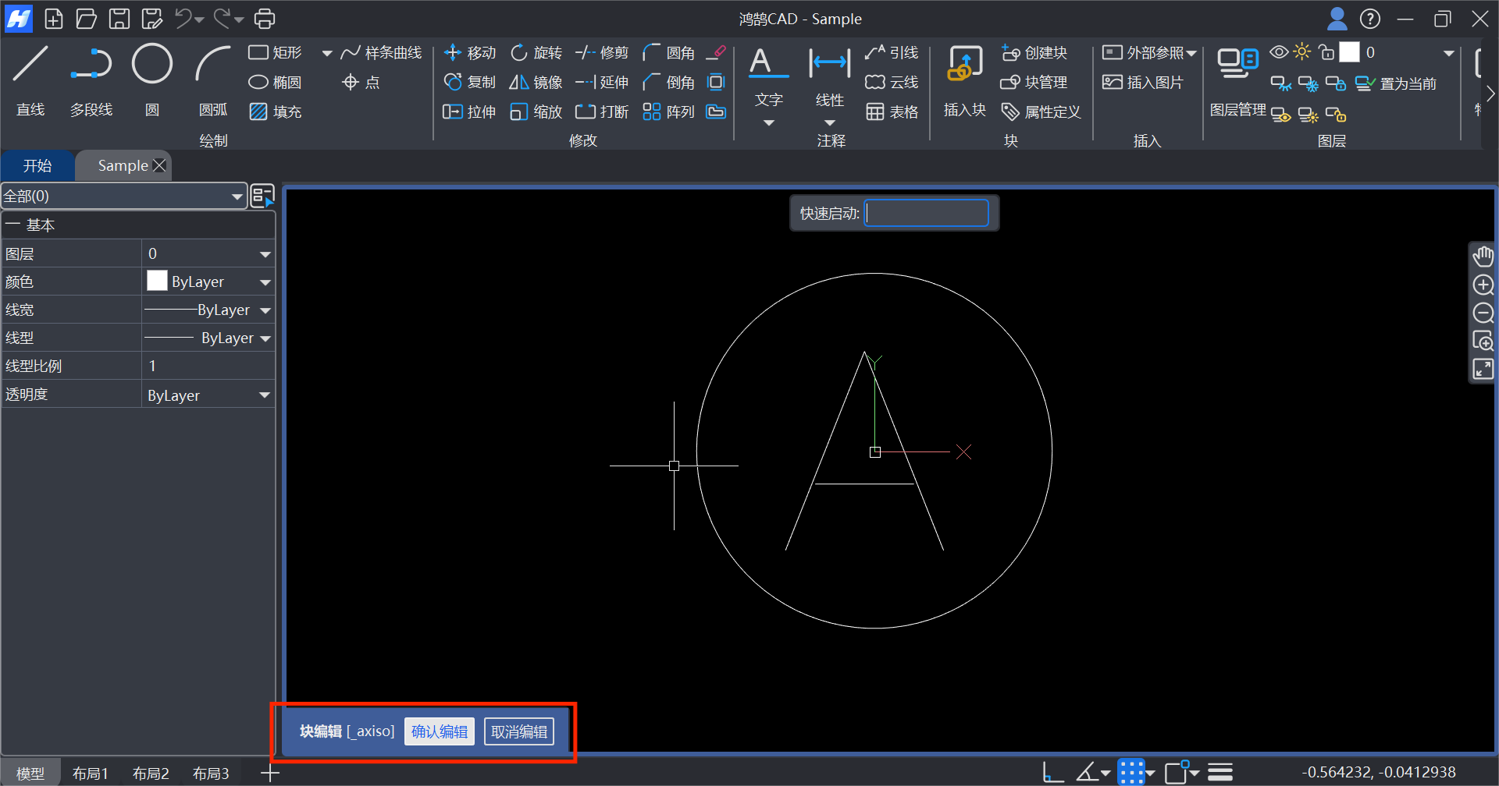Select the 镜像 mirror tool

click(x=536, y=82)
